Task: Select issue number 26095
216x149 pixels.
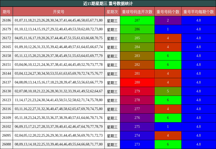Action: (x=7, y=136)
